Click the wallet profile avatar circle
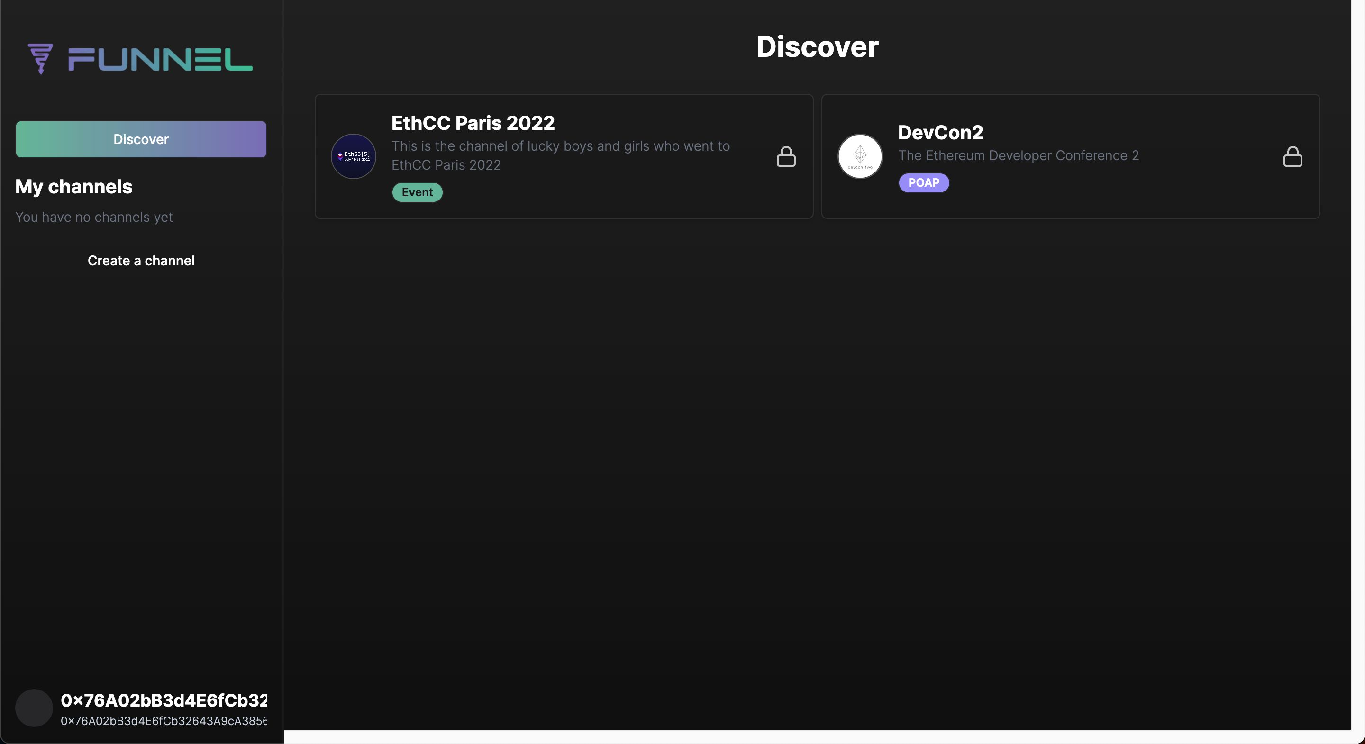This screenshot has width=1365, height=744. (34, 708)
